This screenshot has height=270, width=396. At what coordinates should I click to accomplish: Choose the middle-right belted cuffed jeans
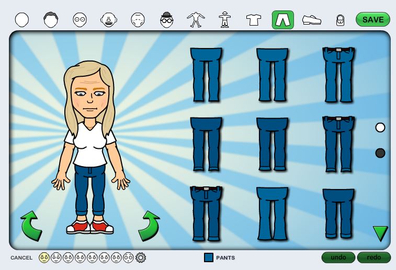click(338, 144)
